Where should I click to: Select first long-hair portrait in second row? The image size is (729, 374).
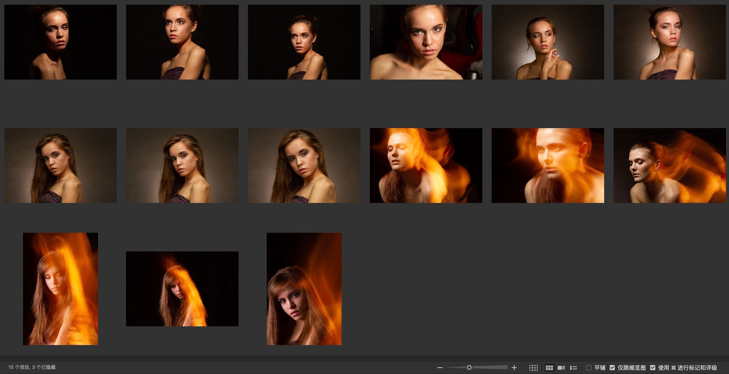[61, 166]
